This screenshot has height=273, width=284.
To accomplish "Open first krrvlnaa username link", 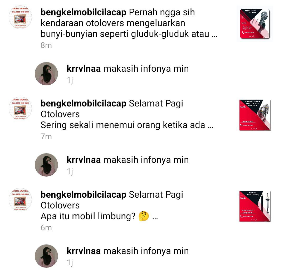I will [84, 69].
